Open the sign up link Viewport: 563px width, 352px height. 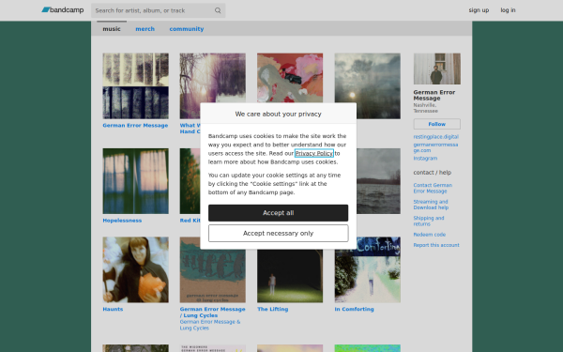pos(479,10)
